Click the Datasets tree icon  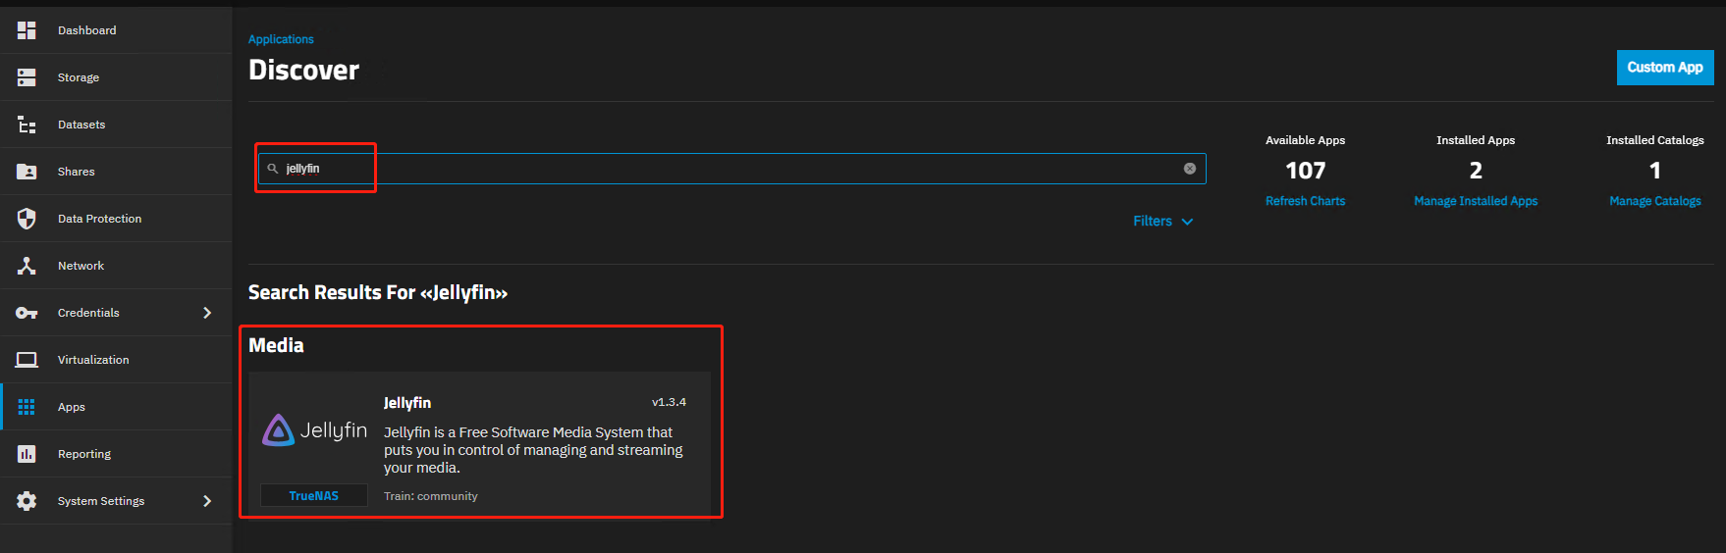coord(27,125)
